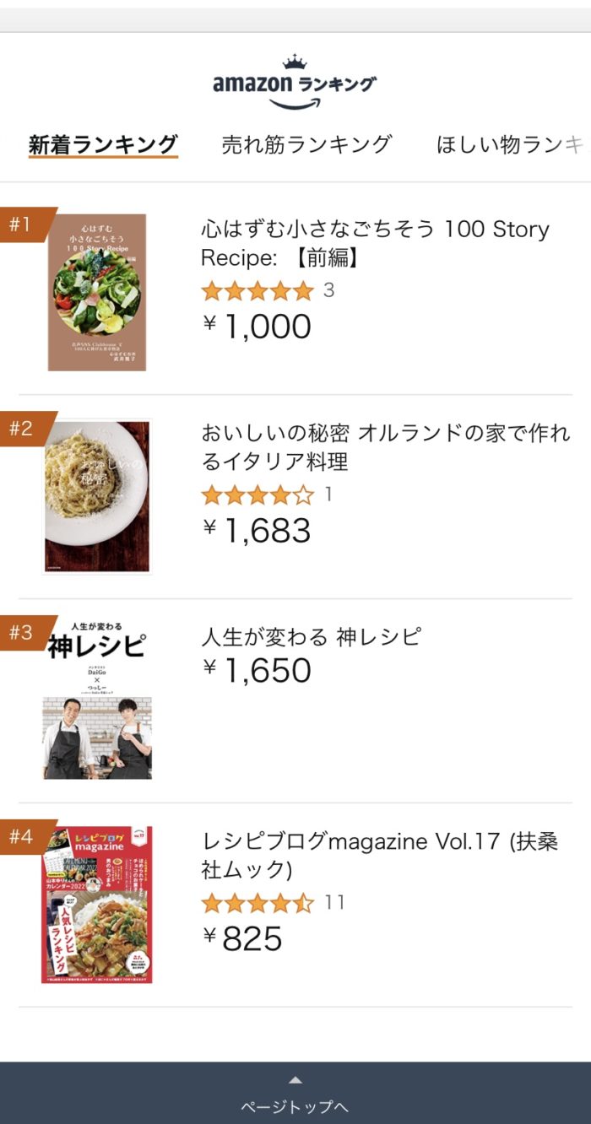Open the 神レシピ book cover image
The width and height of the screenshot is (591, 1124).
[x=97, y=702]
